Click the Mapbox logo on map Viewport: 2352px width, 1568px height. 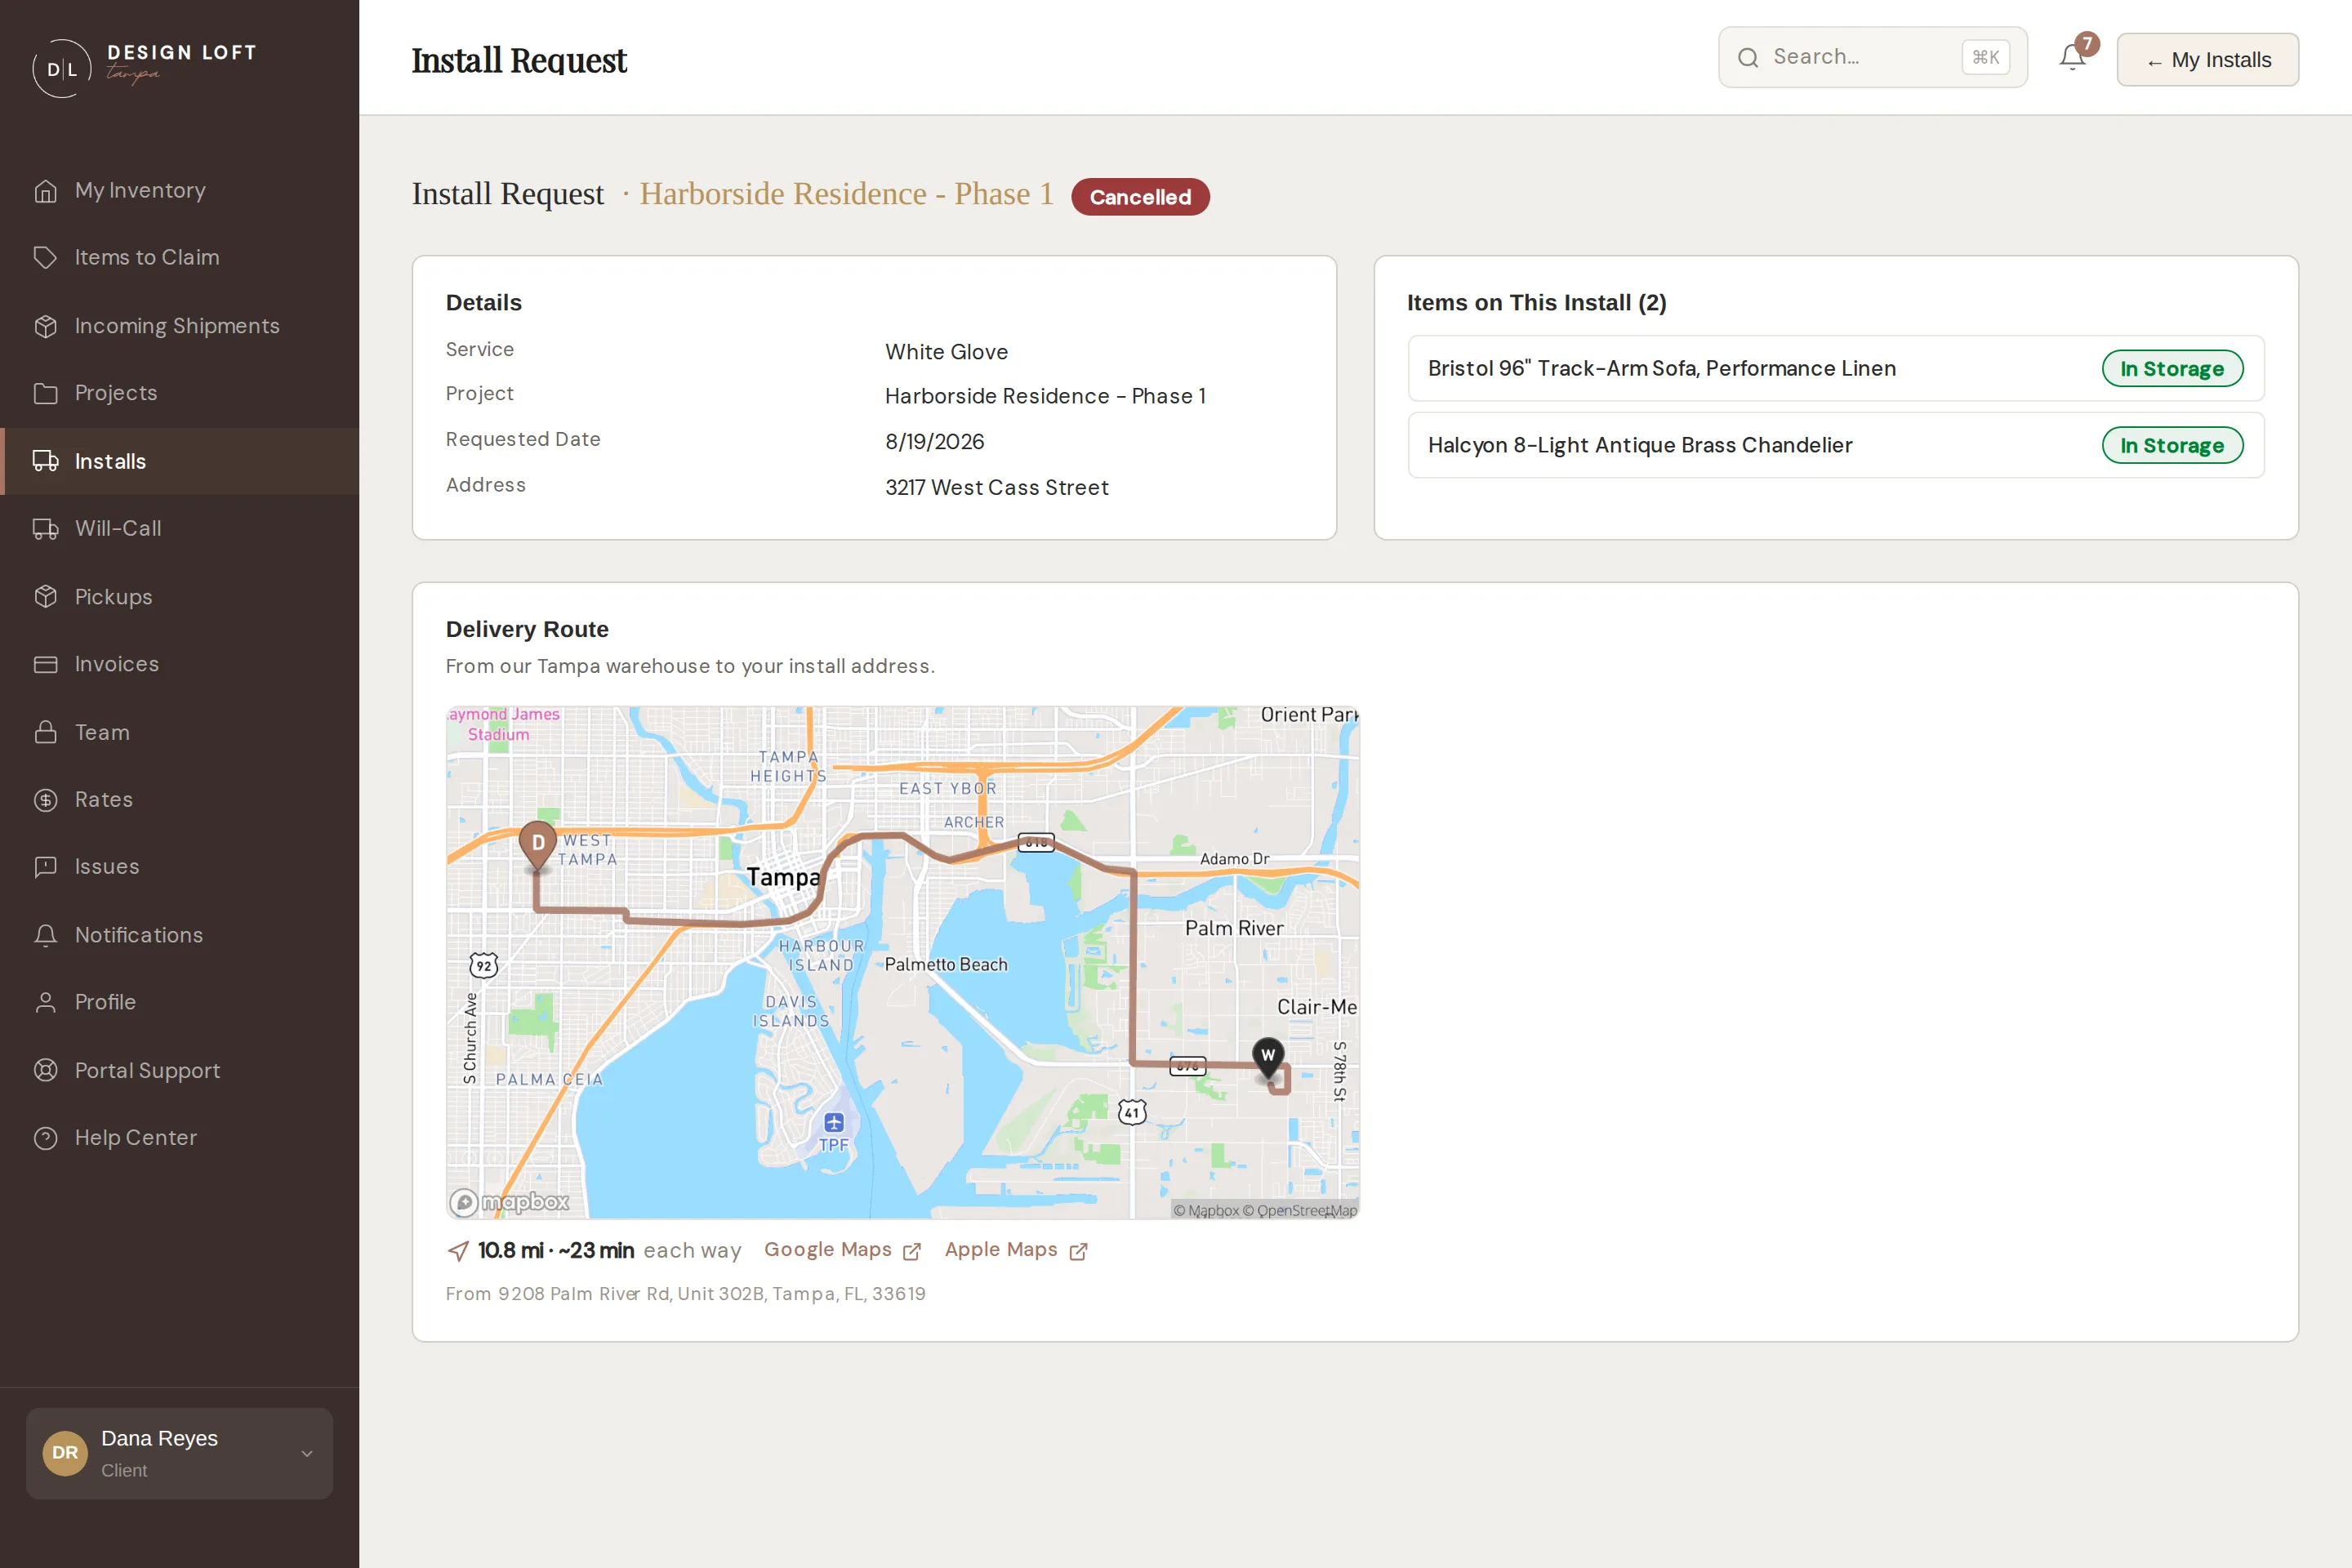[509, 1201]
